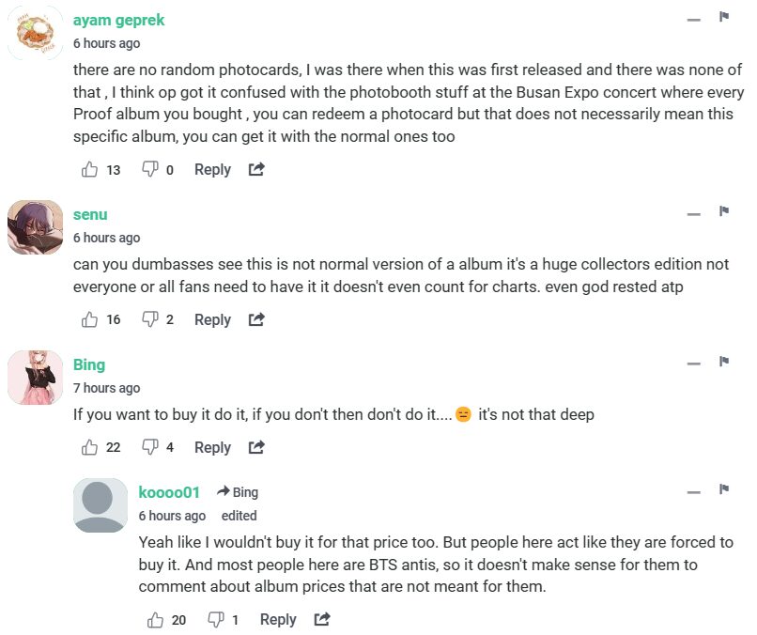Open koooo01's profile via username
The height and width of the screenshot is (635, 757).
(169, 492)
